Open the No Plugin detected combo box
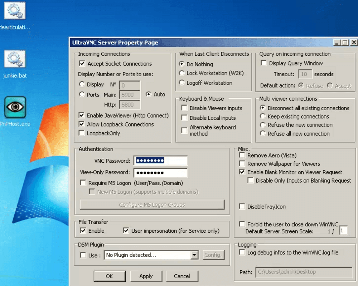The height and width of the screenshot is (286, 358). (147, 255)
